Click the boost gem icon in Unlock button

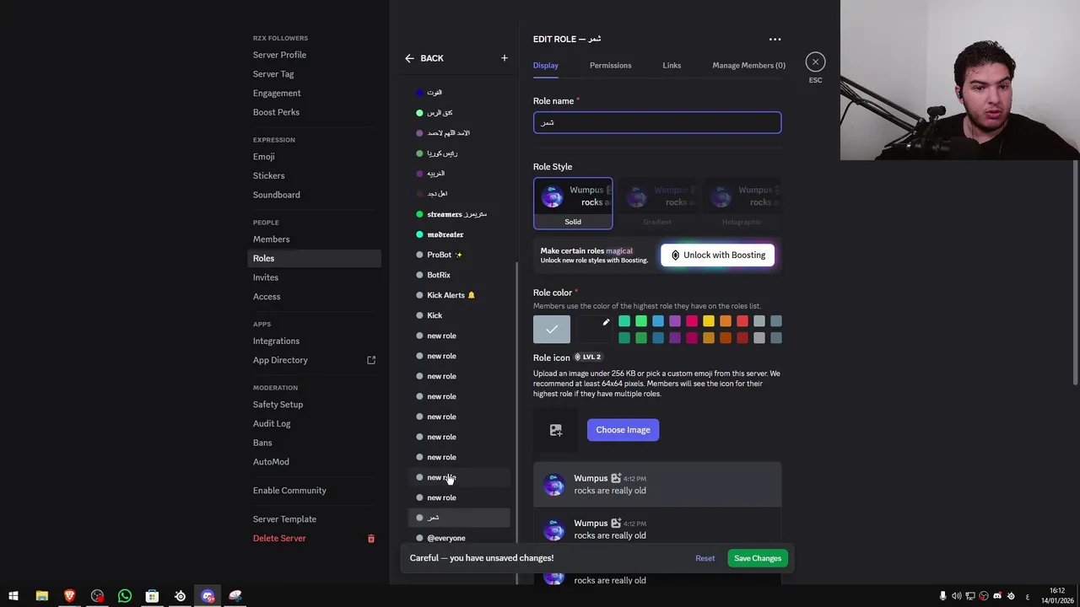(675, 255)
